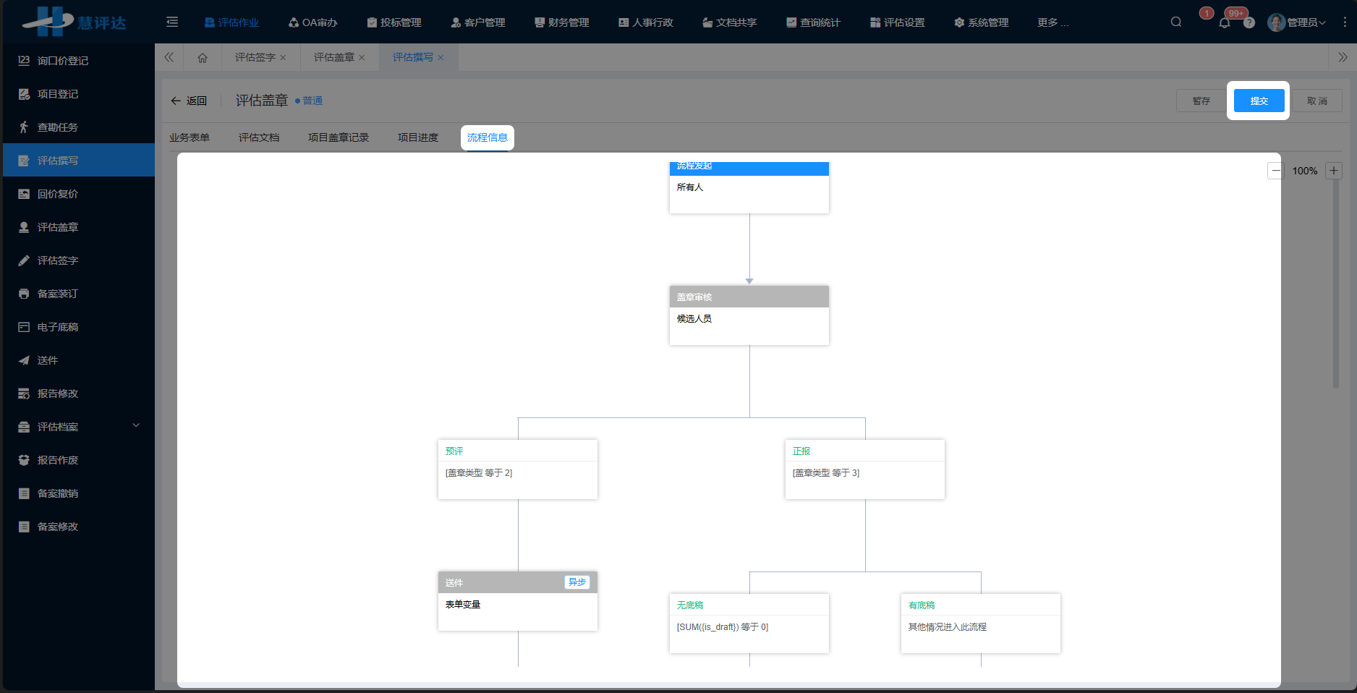Toggle the sidebar collapse hamburger icon

pyautogui.click(x=172, y=22)
